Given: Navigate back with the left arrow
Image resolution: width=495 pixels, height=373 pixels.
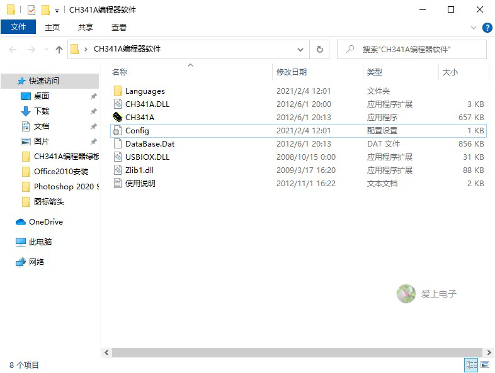Looking at the screenshot, I should [x=13, y=50].
